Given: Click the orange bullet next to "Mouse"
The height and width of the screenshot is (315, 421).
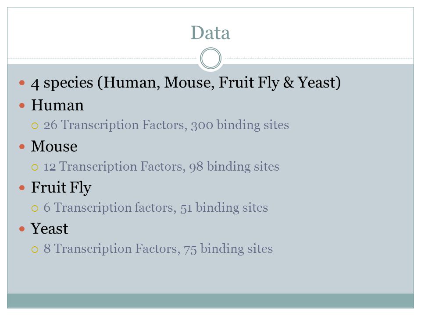Looking at the screenshot, I should tap(22, 147).
